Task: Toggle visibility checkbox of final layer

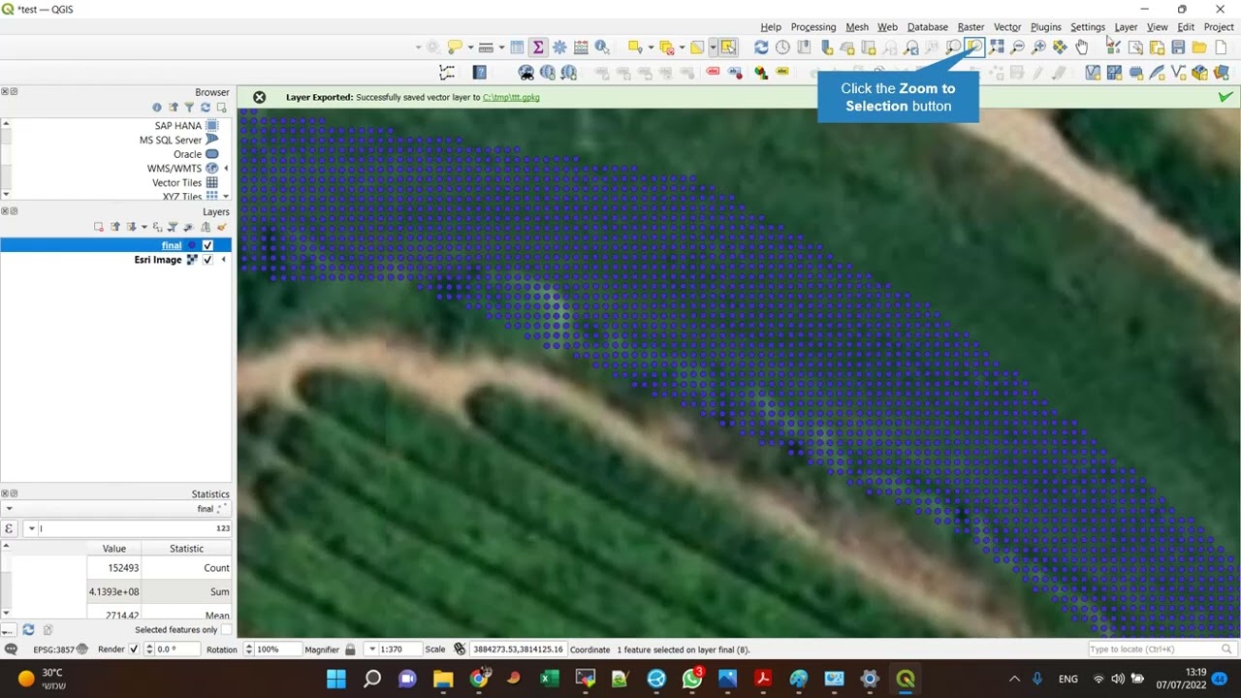Action: [x=207, y=245]
